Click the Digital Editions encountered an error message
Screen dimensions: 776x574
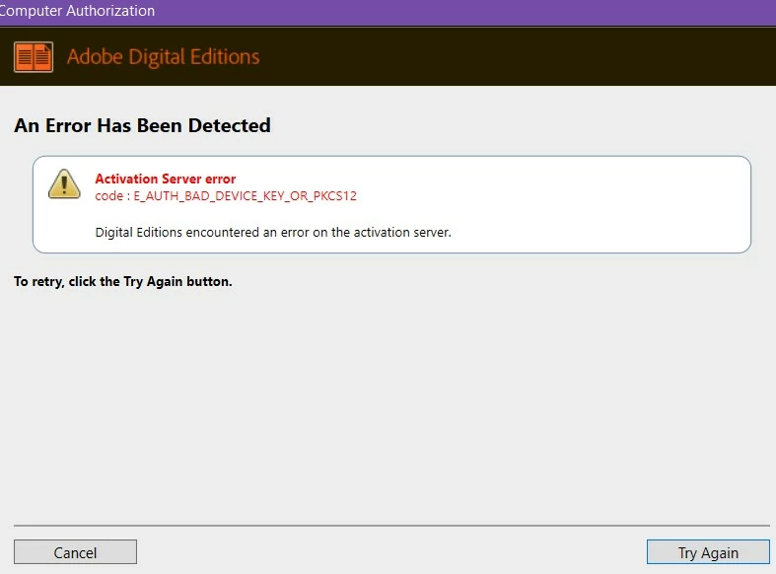(x=273, y=232)
